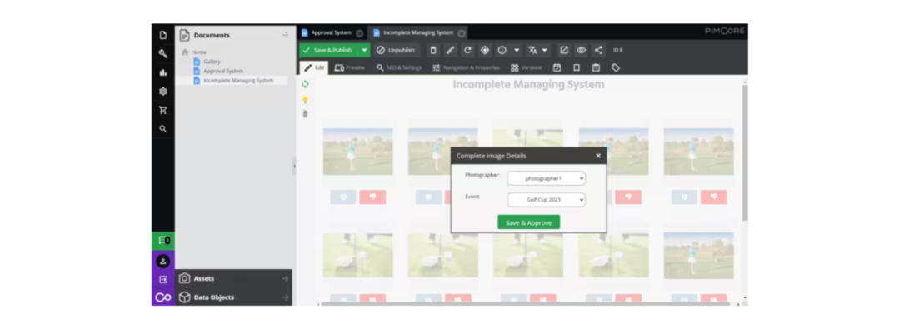Screen dimensions: 900x329
Task: Open the SEO & Settings tab
Action: 399,67
